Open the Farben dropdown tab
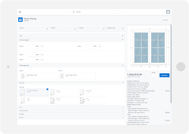Image resolution: width=189 pixels, height=134 pixels. (91, 28)
